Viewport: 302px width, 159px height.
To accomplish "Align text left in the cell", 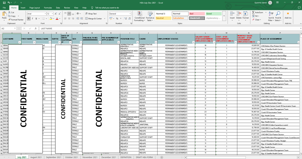I will click(65, 19).
